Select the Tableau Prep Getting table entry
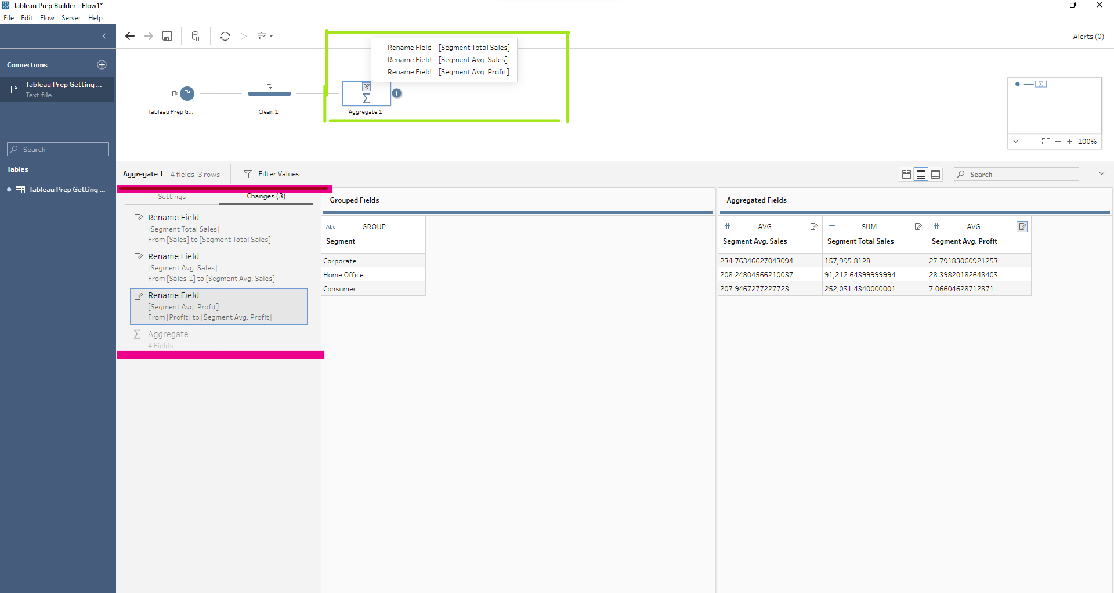The image size is (1114, 593). 57,190
